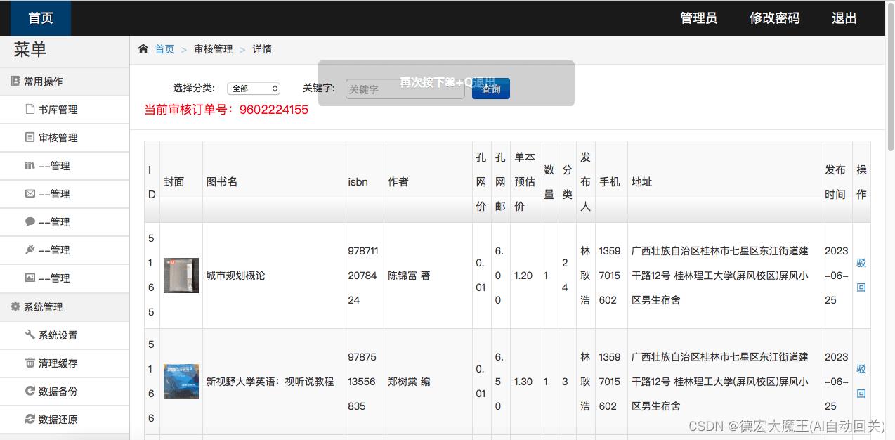Switch to the 首页 navigation tab
Image resolution: width=895 pixels, height=440 pixels.
pyautogui.click(x=39, y=18)
